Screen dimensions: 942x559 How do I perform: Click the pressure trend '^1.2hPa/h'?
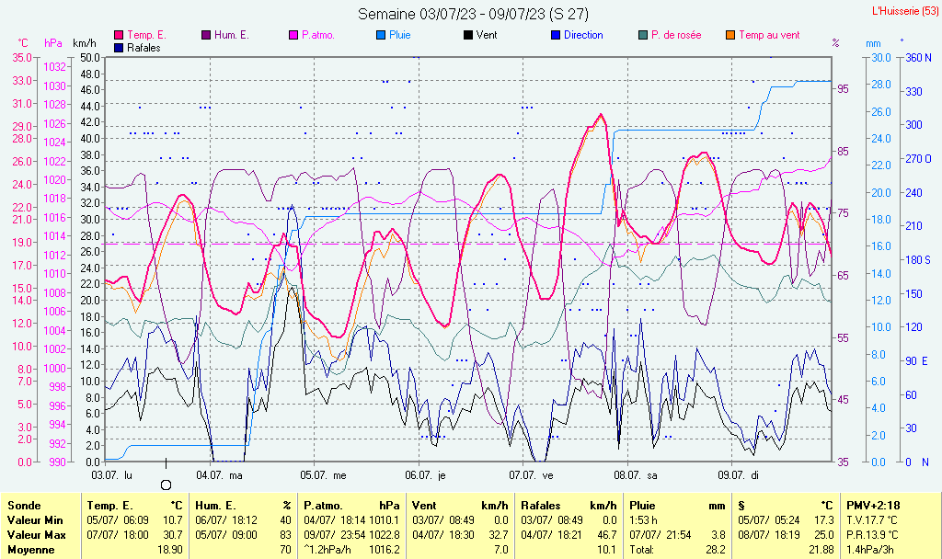point(328,550)
